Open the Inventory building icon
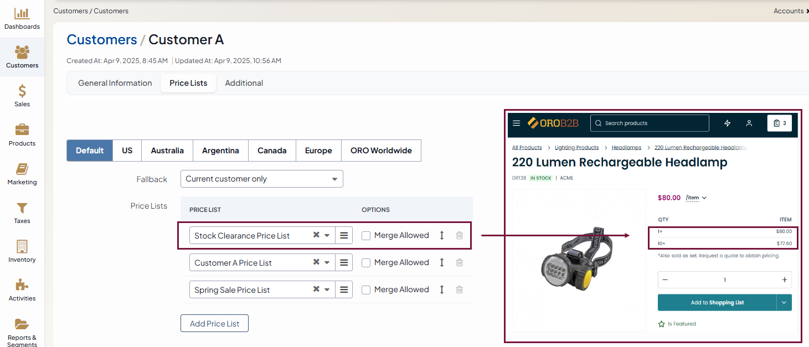This screenshot has height=347, width=809. (x=22, y=247)
